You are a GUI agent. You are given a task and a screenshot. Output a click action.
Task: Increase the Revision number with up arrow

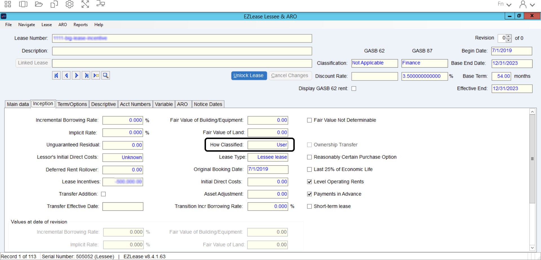pos(509,36)
